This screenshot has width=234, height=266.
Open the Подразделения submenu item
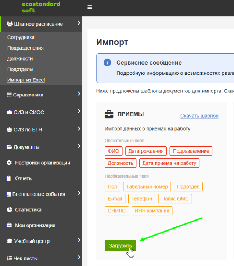[25, 48]
